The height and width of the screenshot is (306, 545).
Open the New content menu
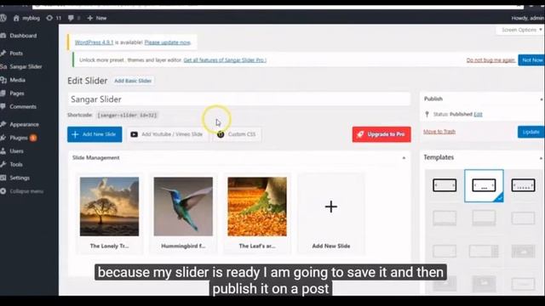(x=97, y=18)
